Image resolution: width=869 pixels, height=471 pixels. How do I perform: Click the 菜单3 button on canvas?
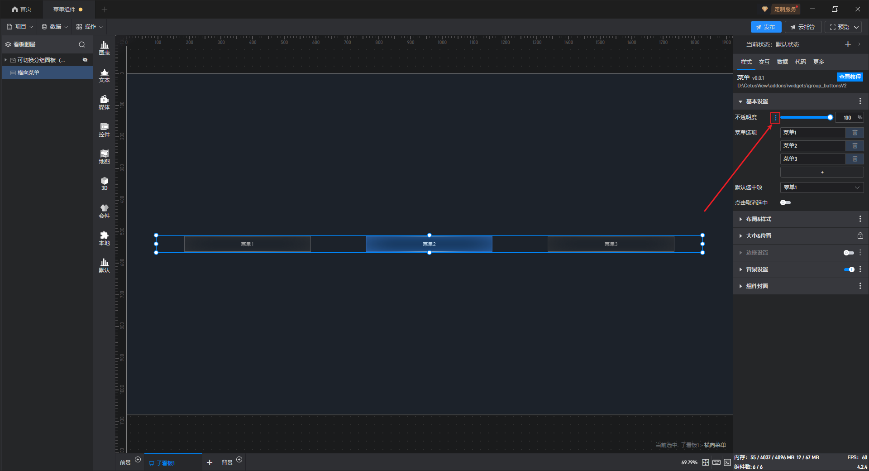pos(611,244)
